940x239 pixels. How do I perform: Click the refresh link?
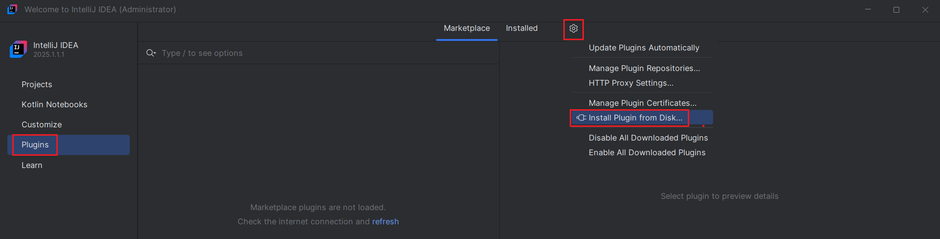pos(386,221)
